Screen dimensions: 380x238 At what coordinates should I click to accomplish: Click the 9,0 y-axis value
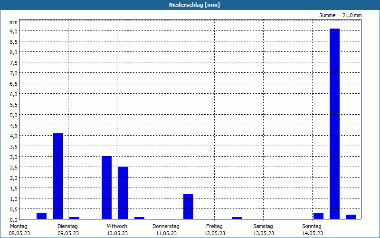[x=14, y=31]
